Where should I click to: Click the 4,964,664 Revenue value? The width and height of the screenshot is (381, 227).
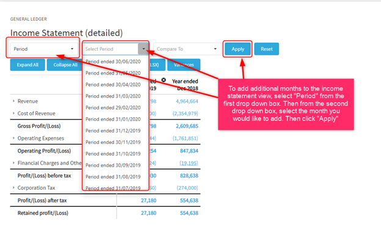(187, 101)
